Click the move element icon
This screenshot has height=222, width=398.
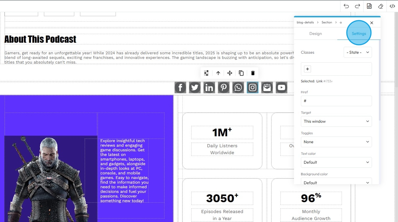(x=230, y=73)
